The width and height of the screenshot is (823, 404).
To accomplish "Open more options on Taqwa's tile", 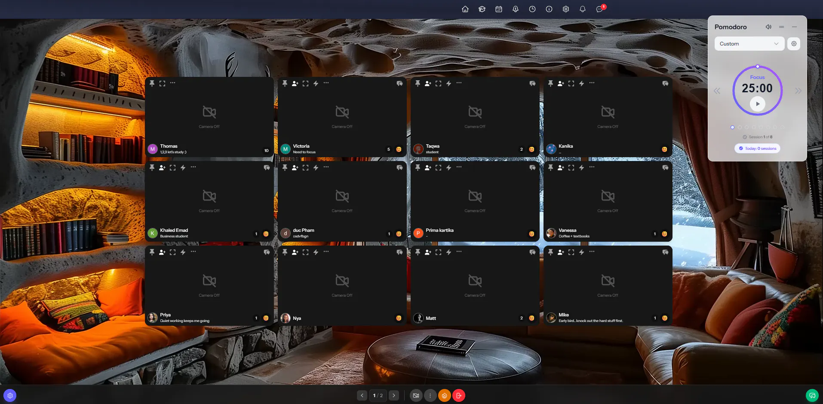I will (x=459, y=83).
